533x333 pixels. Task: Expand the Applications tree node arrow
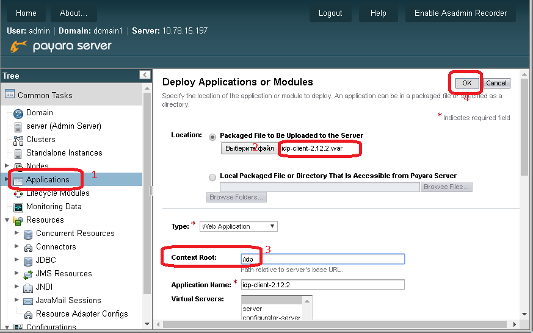coord(7,179)
